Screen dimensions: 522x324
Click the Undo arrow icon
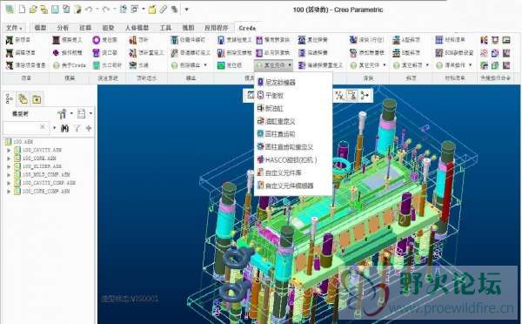click(89, 9)
